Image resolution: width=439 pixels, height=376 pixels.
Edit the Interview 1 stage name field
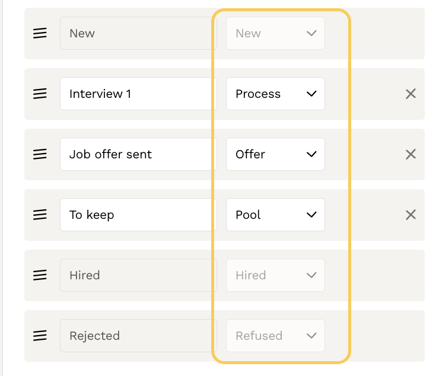point(138,94)
